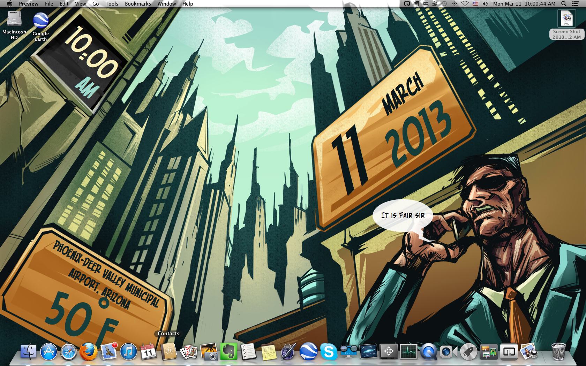Launch the playing cards game in the dock
This screenshot has height=366, width=586.
click(189, 352)
